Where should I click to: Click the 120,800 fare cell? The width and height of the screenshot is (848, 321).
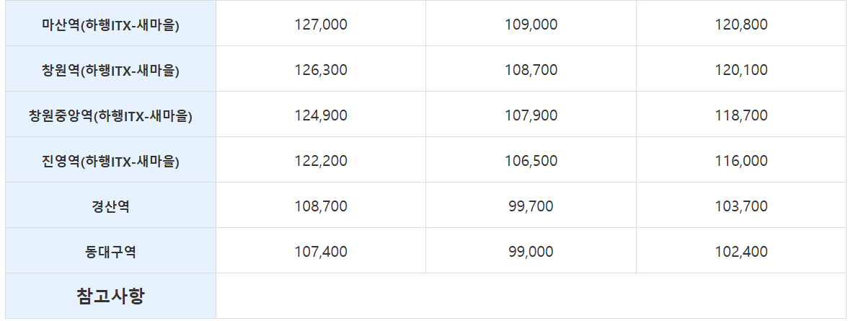tap(741, 25)
